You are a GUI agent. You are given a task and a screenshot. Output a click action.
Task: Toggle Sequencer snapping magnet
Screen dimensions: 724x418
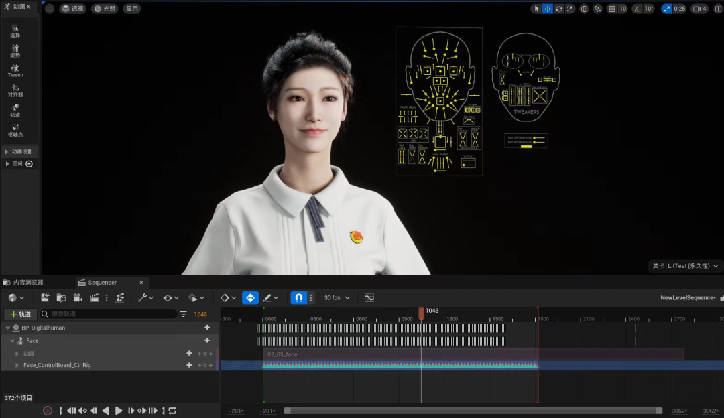click(x=299, y=297)
